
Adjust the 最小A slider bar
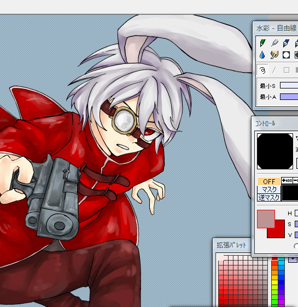coord(289,97)
